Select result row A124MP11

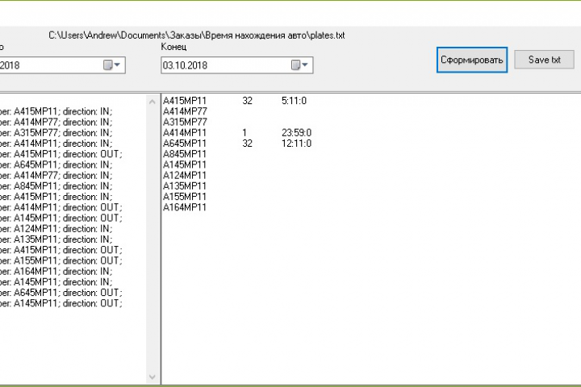coord(185,176)
